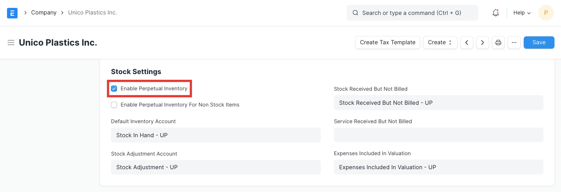561x192 pixels.
Task: Go to previous record with left arrow
Action: (x=467, y=43)
